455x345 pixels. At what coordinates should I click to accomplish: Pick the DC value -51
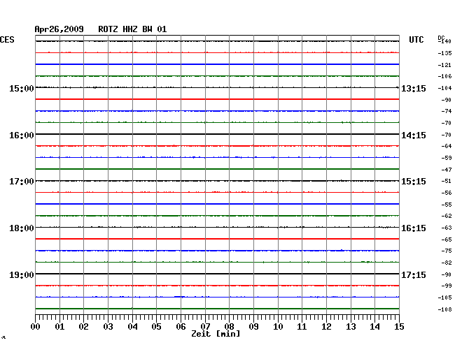(447, 181)
